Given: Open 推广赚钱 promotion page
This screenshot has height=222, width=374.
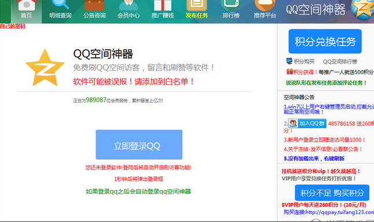Looking at the screenshot, I should (x=163, y=16).
